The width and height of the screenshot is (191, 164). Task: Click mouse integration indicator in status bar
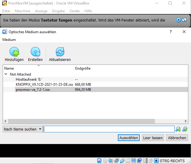tap(150, 161)
